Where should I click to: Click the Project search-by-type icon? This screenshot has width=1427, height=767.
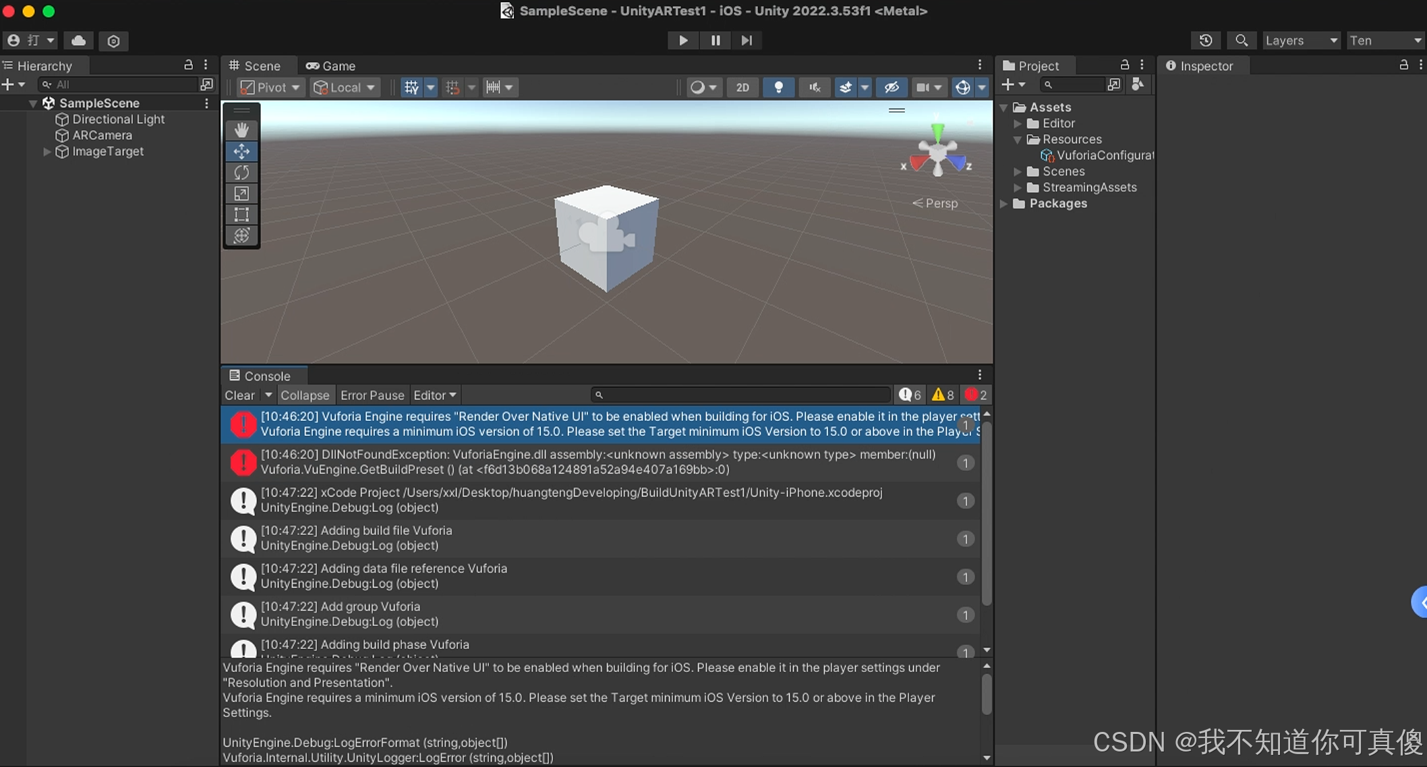1113,84
